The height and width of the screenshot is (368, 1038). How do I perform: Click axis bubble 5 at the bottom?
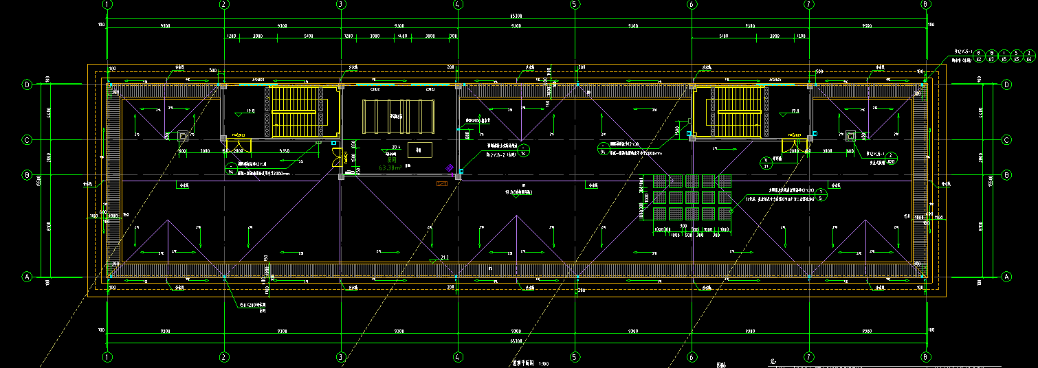click(574, 357)
